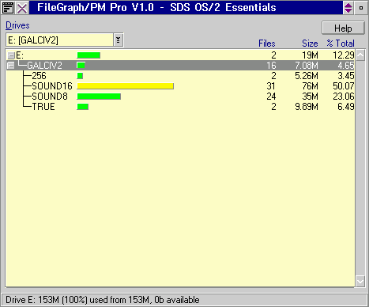Open the drives combo box arrow
The width and height of the screenshot is (369, 307).
pos(118,40)
